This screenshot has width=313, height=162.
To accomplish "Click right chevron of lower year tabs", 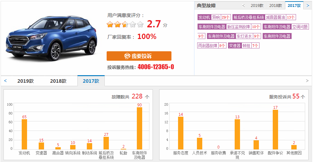I will tap(307, 81).
